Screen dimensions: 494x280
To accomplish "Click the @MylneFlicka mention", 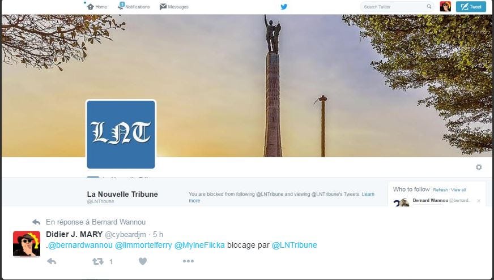I will click(199, 245).
